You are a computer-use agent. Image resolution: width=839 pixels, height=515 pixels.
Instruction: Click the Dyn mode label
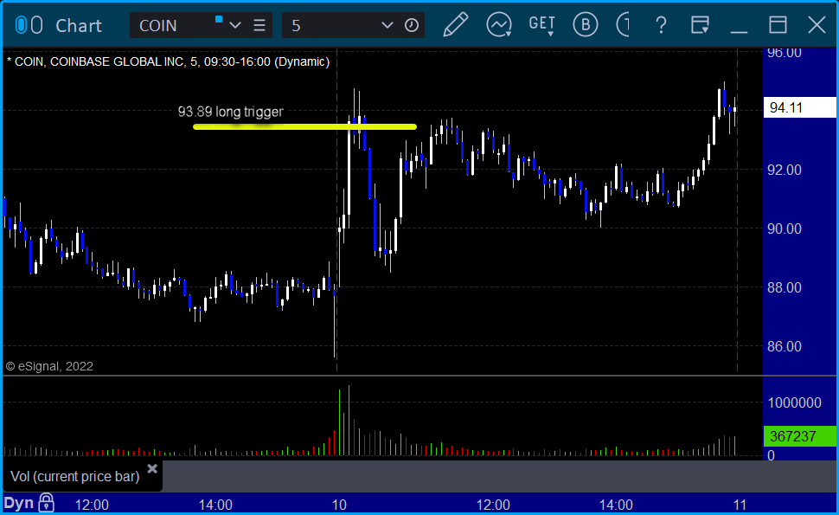pos(19,503)
